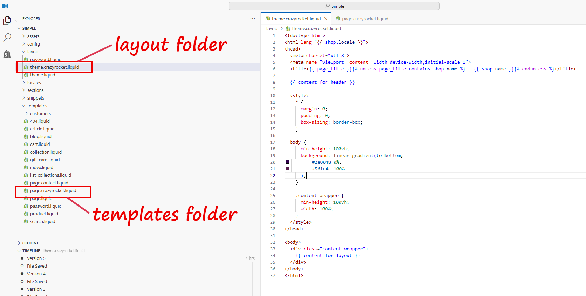The image size is (586, 296).
Task: Click the layout breadcrumb in editor
Action: point(272,29)
